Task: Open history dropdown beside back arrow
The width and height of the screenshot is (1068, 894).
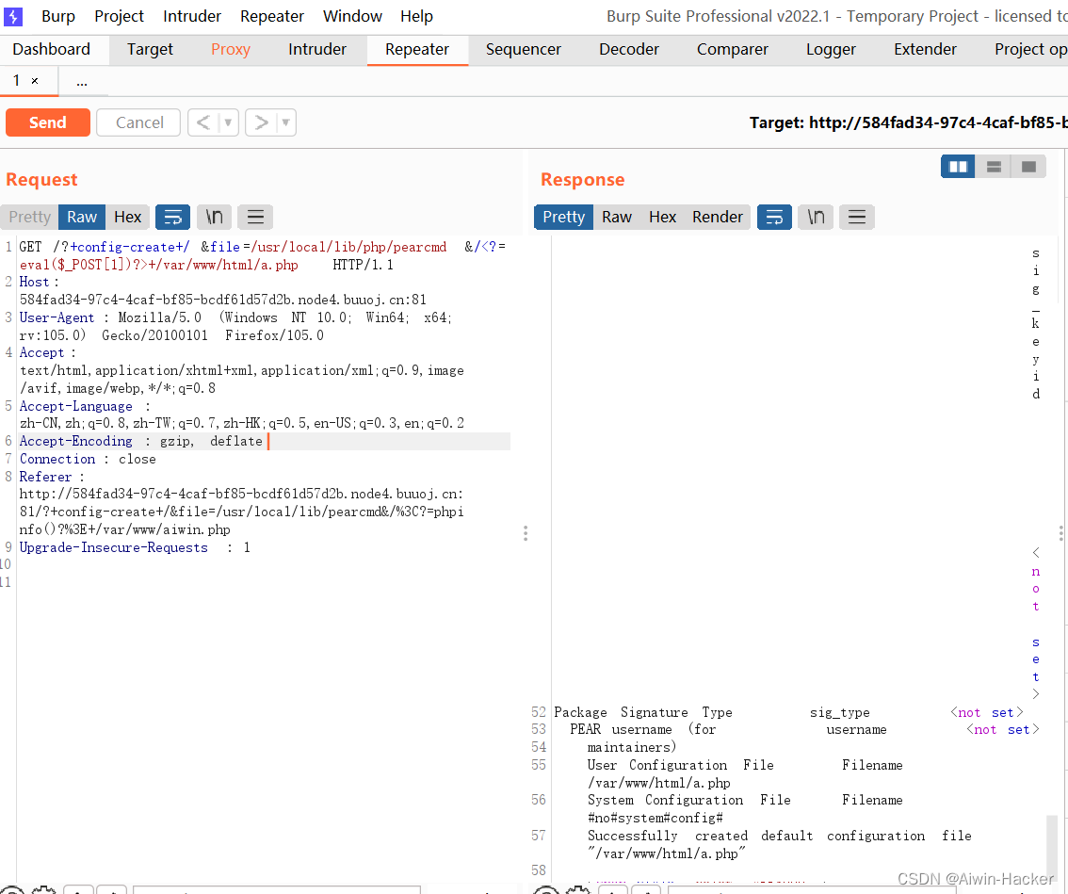Action: pyautogui.click(x=228, y=122)
